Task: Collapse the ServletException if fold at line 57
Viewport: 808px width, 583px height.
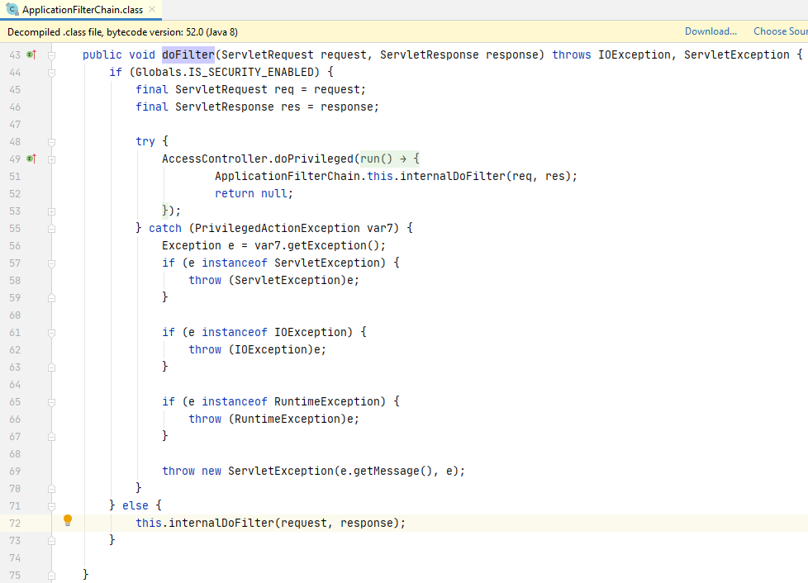Action: [x=51, y=263]
